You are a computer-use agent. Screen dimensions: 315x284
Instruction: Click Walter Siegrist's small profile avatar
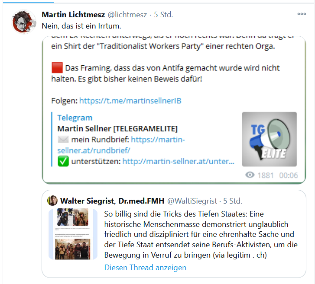[53, 201]
